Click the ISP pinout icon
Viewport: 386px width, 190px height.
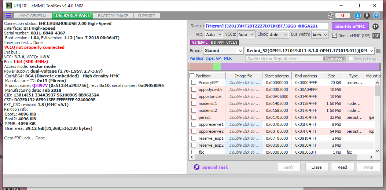pyautogui.click(x=376, y=36)
